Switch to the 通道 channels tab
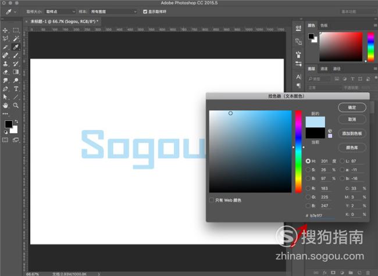Image resolution: width=378 pixels, height=276 pixels. (324, 69)
